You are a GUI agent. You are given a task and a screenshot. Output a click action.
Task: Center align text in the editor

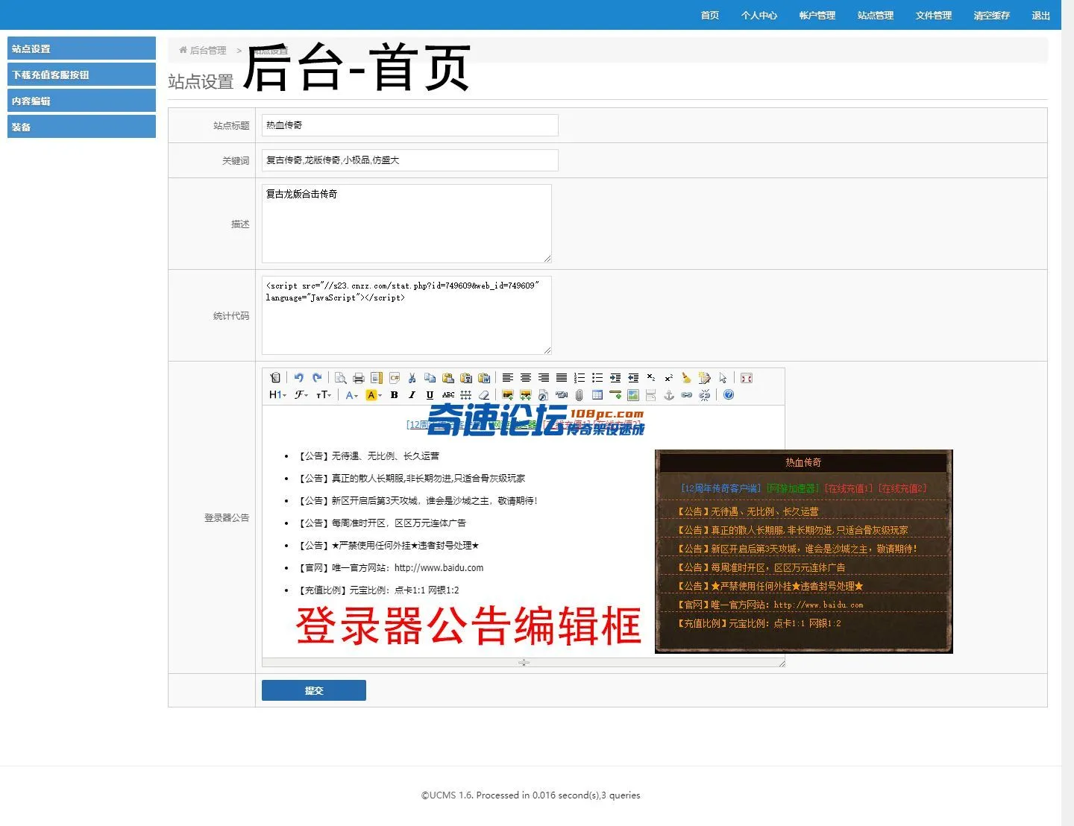tap(526, 378)
